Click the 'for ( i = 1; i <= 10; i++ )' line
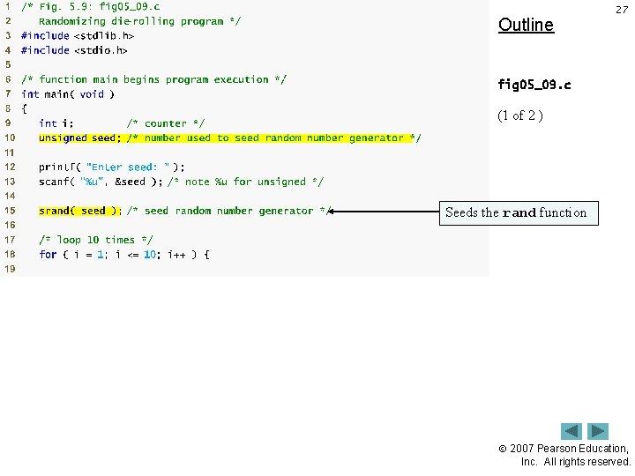The width and height of the screenshot is (635, 476). click(124, 255)
